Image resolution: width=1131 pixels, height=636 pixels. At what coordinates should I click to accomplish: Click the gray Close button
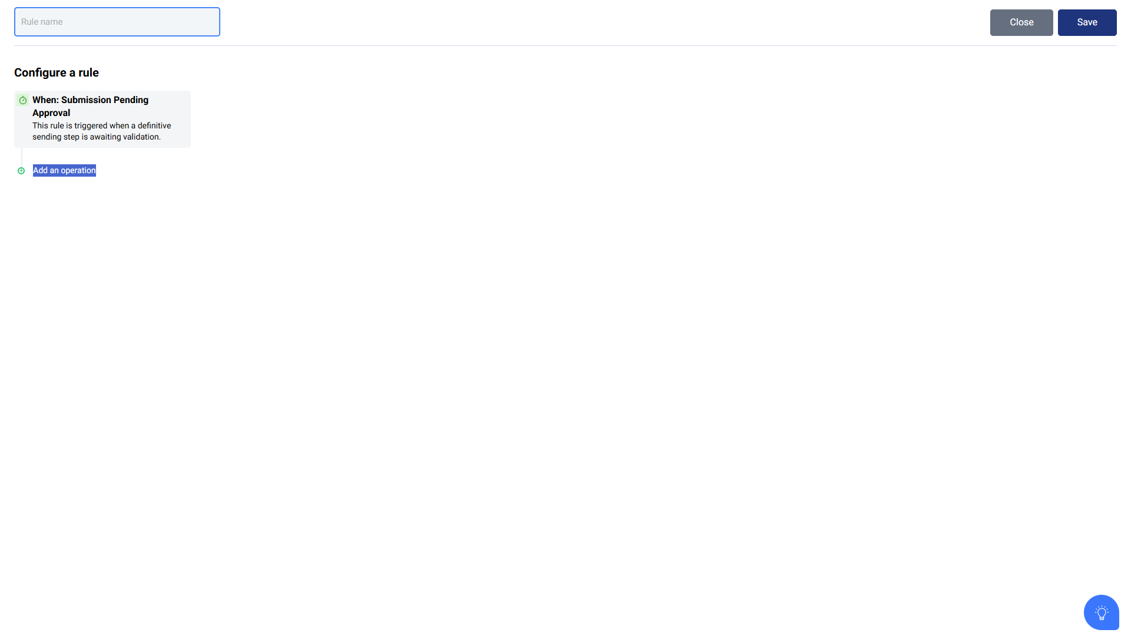(1021, 22)
